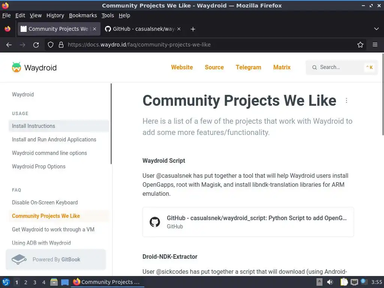This screenshot has width=384, height=288.
Task: Open the Edit menu
Action: tap(20, 15)
